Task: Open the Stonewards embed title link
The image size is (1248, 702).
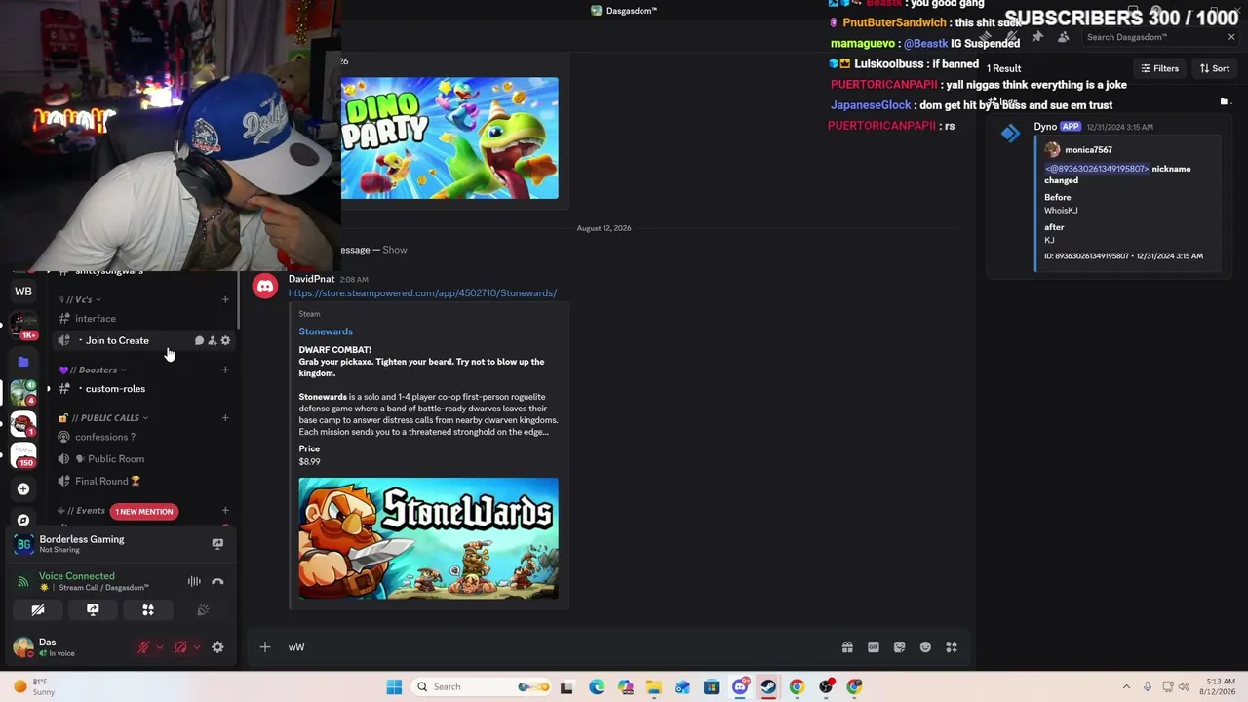Action: click(x=326, y=331)
